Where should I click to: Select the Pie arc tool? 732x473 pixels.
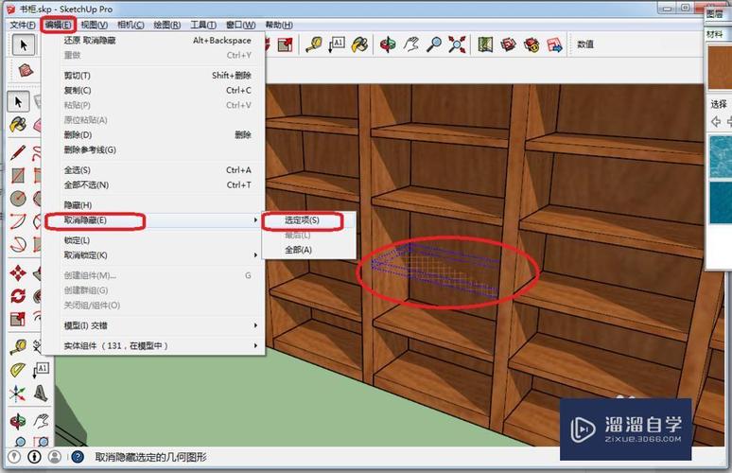tap(18, 244)
